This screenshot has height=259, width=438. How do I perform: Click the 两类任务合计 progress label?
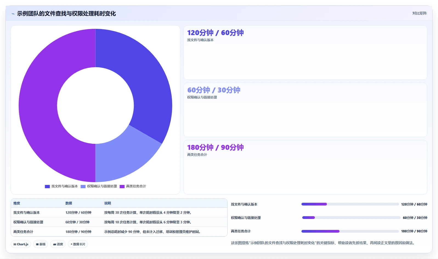(241, 231)
